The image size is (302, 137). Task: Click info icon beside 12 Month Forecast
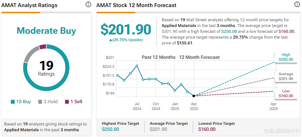point(297,5)
